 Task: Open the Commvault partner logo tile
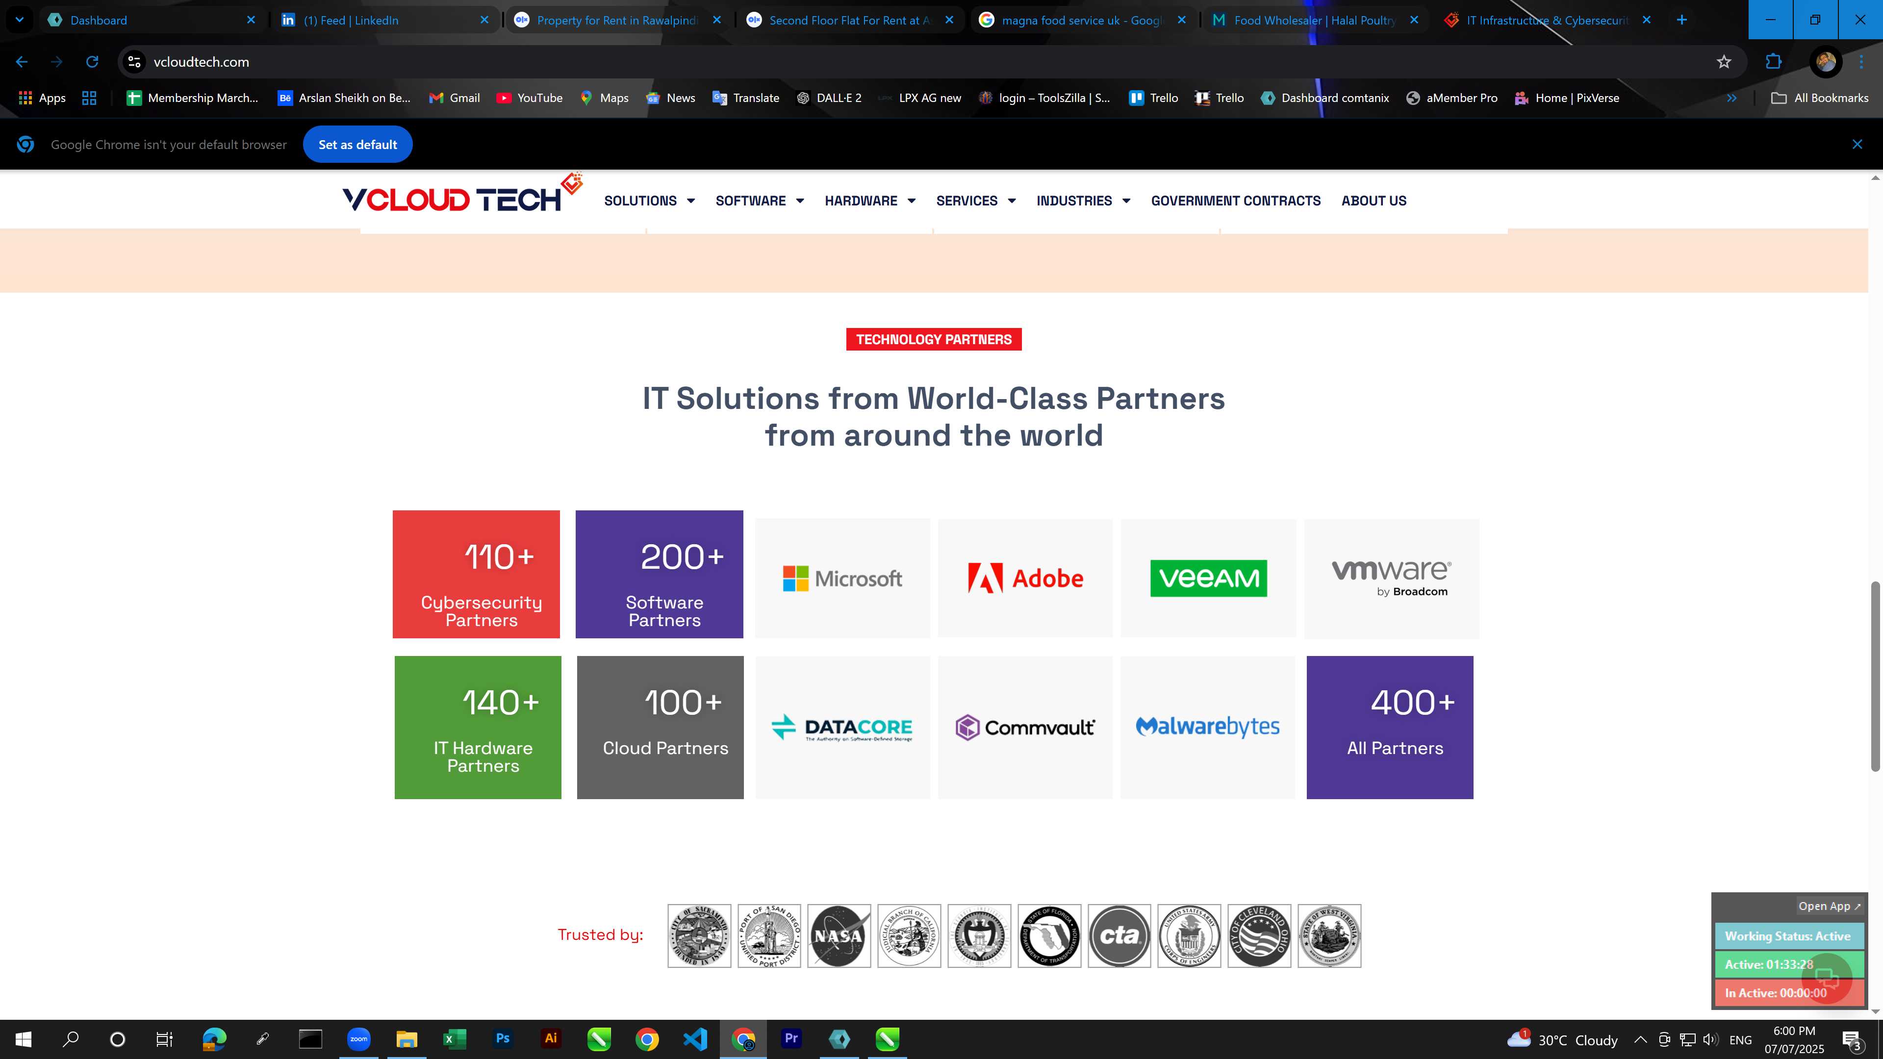[1025, 727]
